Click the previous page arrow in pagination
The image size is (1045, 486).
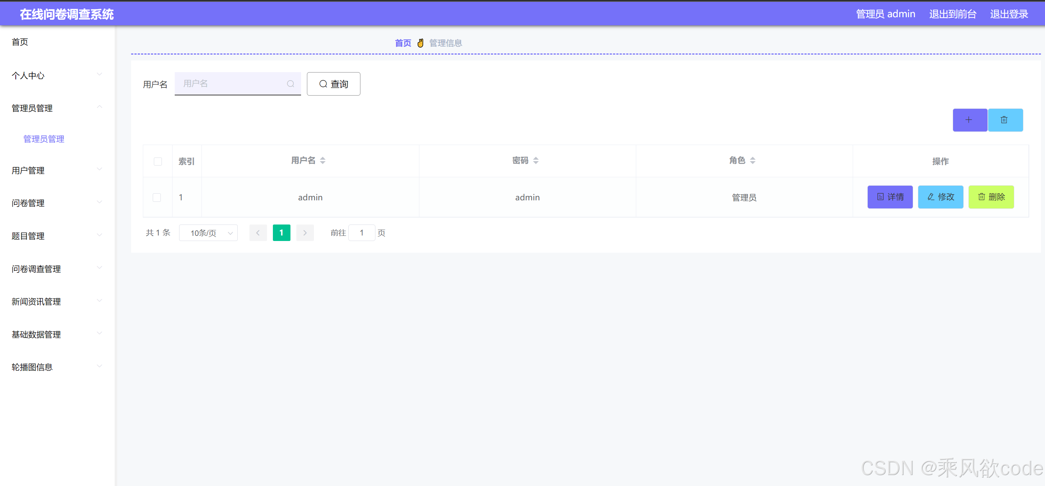coord(258,233)
